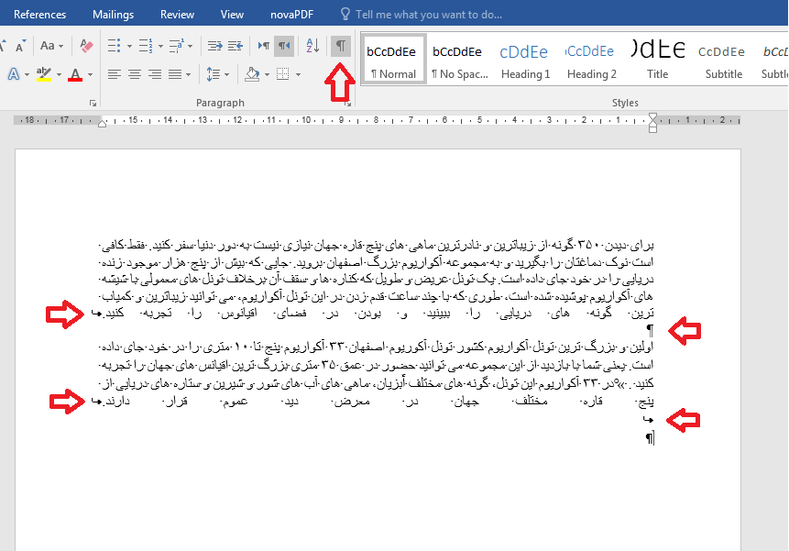The height and width of the screenshot is (551, 789).
Task: Open the numbering library dropdown arrow
Action: point(160,46)
